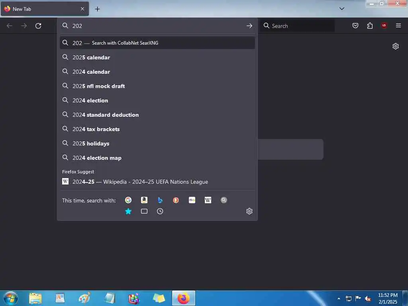The image size is (408, 306).
Task: Select the '2025 calendar' suggestion
Action: [x=157, y=57]
